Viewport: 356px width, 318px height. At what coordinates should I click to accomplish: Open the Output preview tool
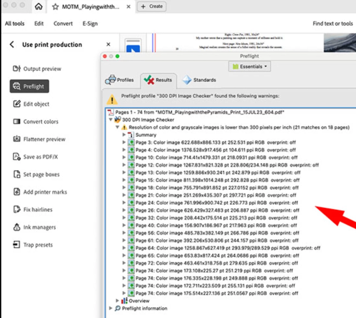coord(37,69)
